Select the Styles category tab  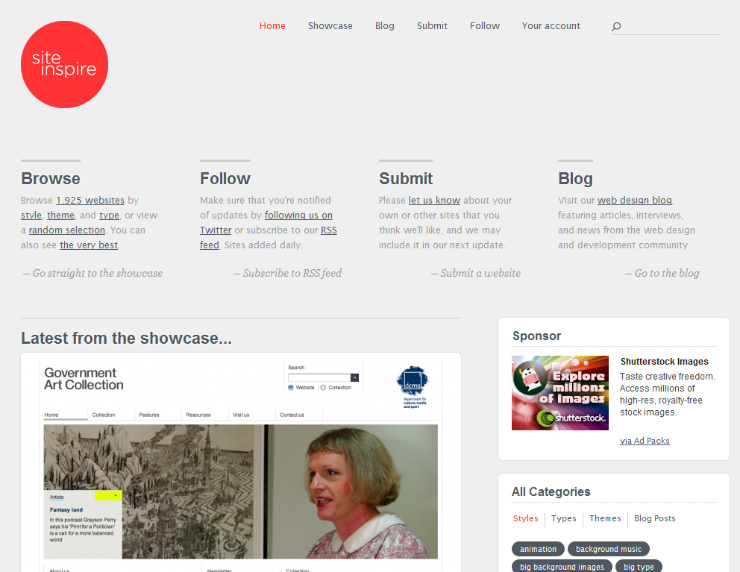(x=525, y=518)
